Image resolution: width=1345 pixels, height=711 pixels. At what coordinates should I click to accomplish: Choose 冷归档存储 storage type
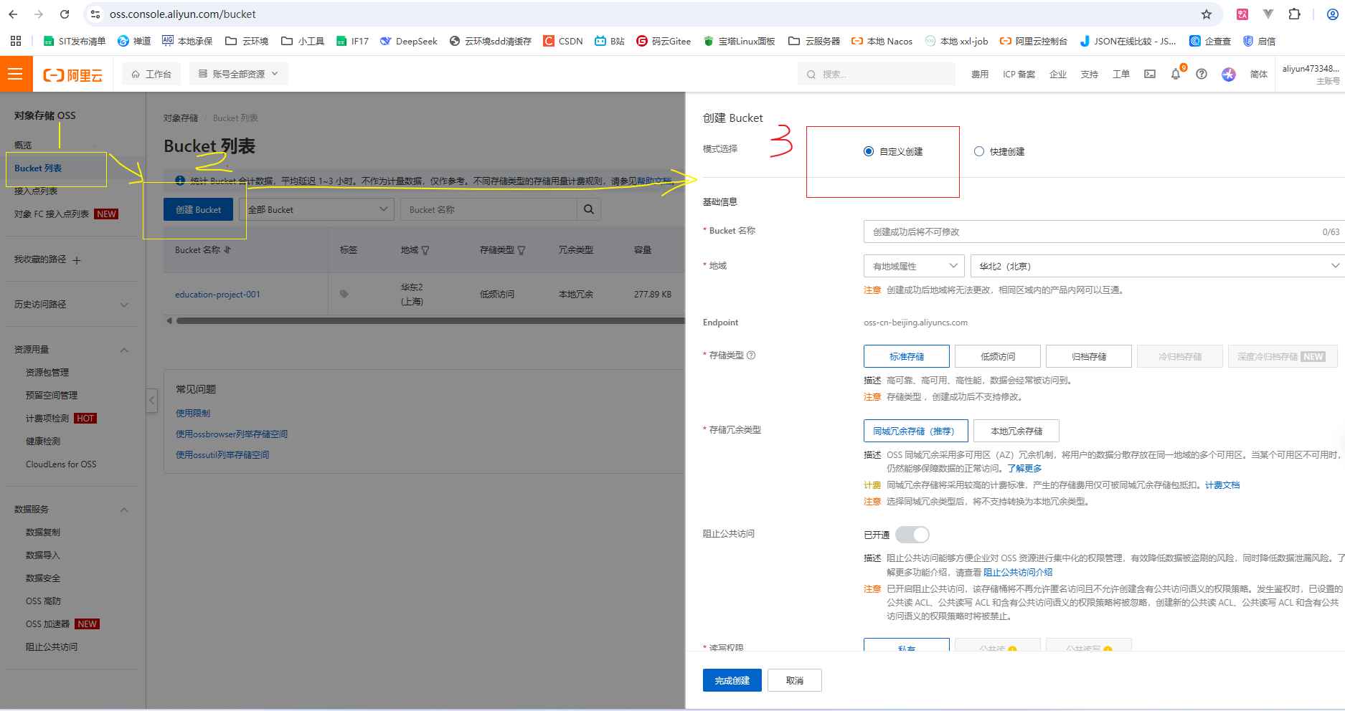(1180, 356)
